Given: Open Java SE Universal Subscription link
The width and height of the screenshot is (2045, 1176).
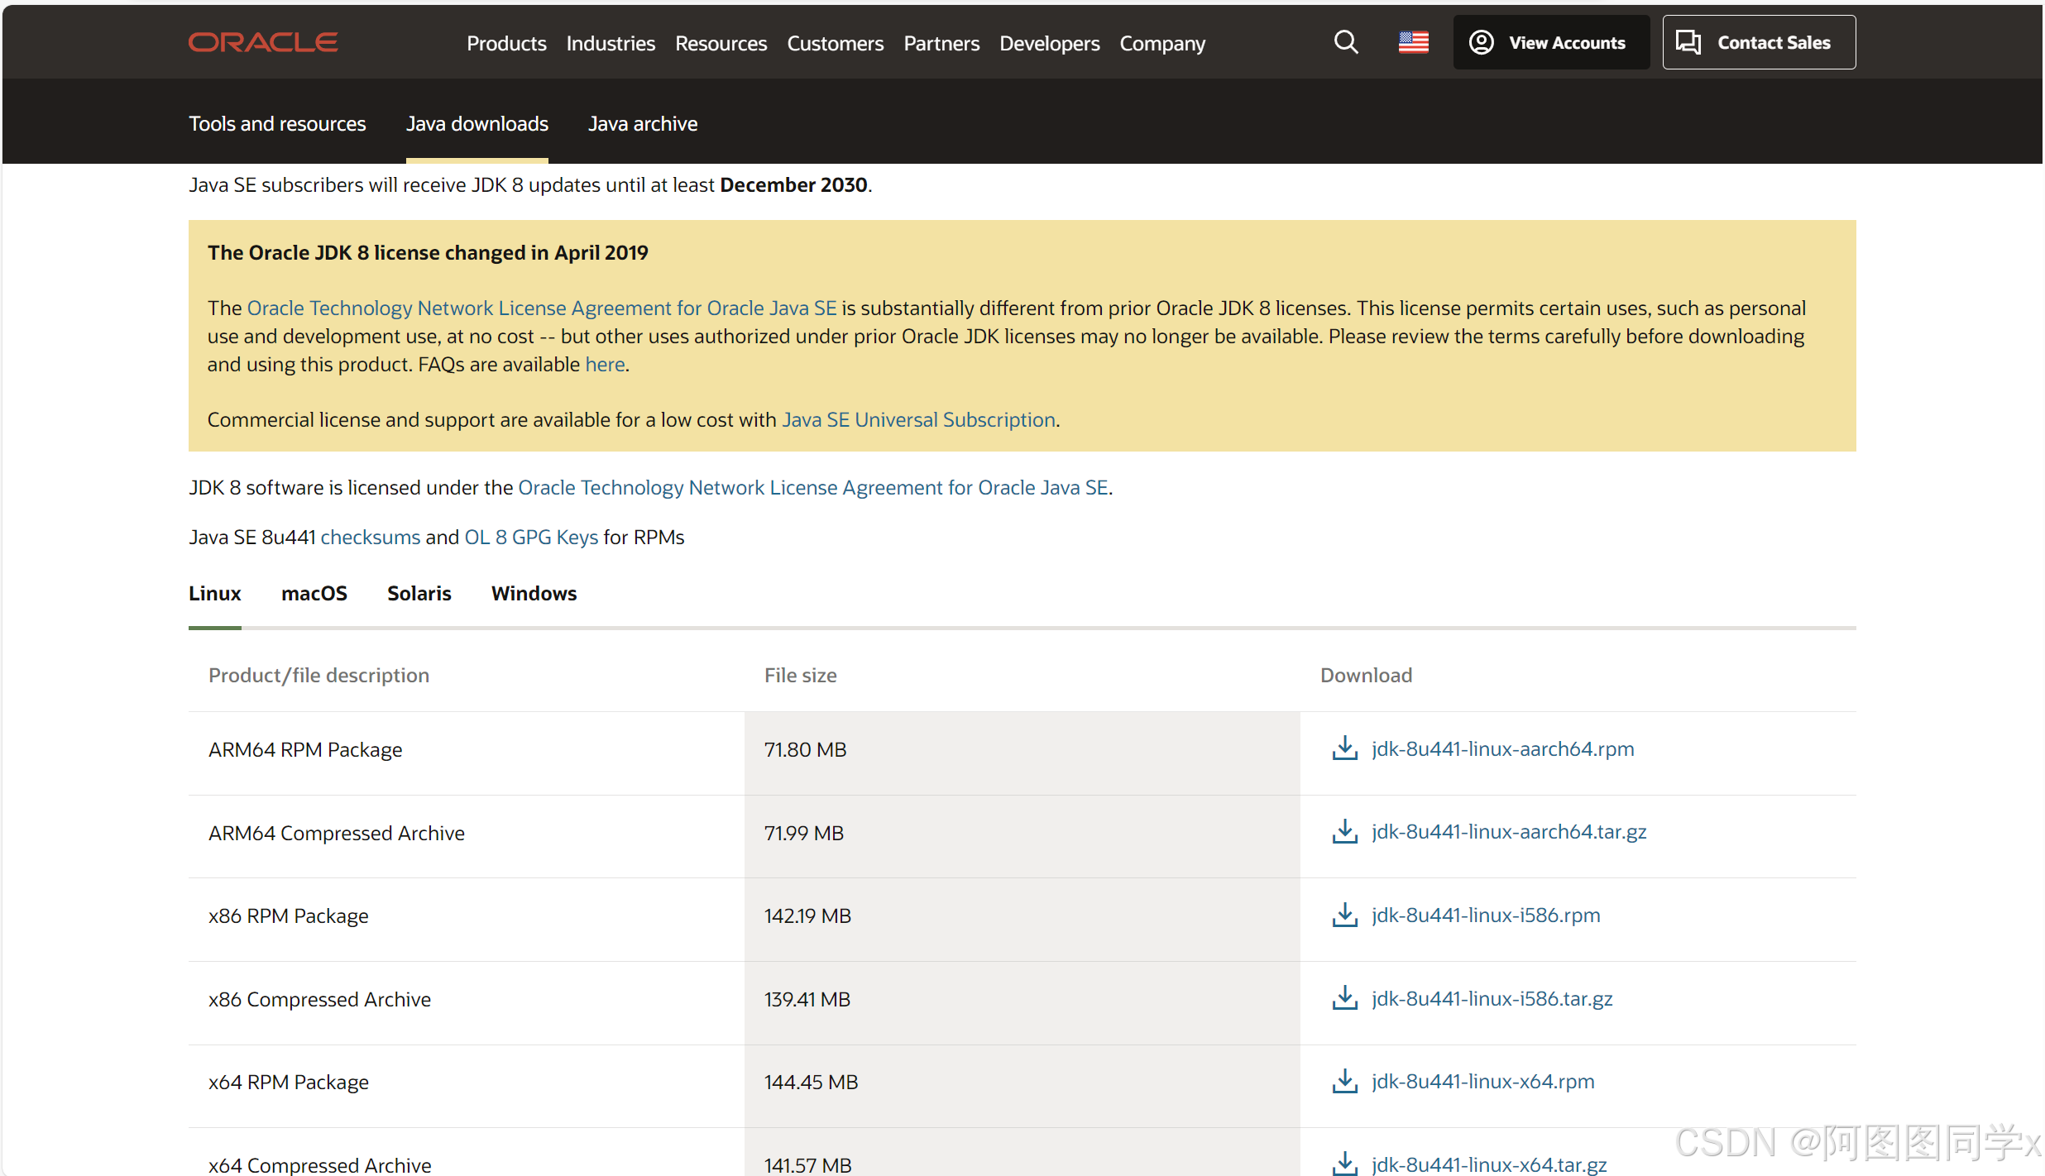Looking at the screenshot, I should click(918, 419).
